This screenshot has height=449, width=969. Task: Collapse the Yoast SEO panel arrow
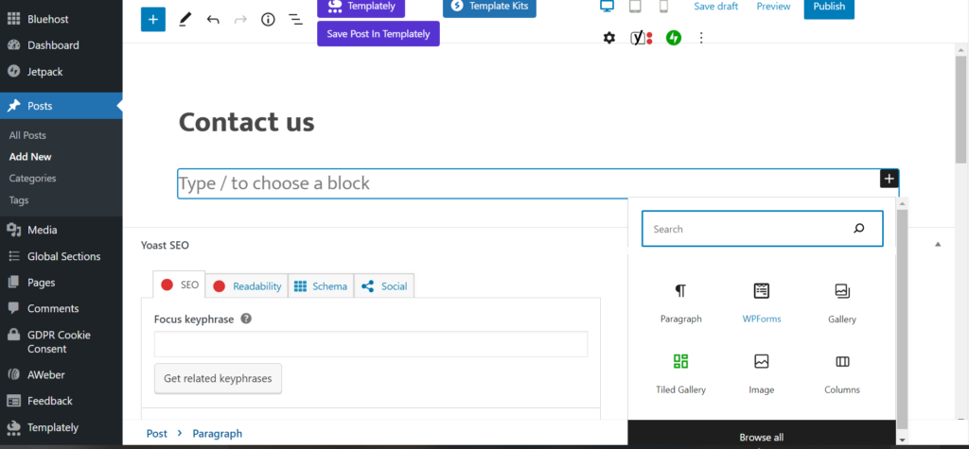coord(938,245)
